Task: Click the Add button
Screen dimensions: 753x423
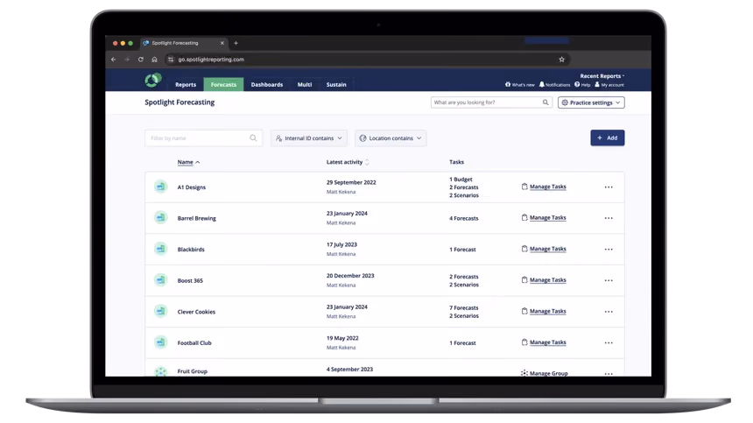Action: [608, 137]
